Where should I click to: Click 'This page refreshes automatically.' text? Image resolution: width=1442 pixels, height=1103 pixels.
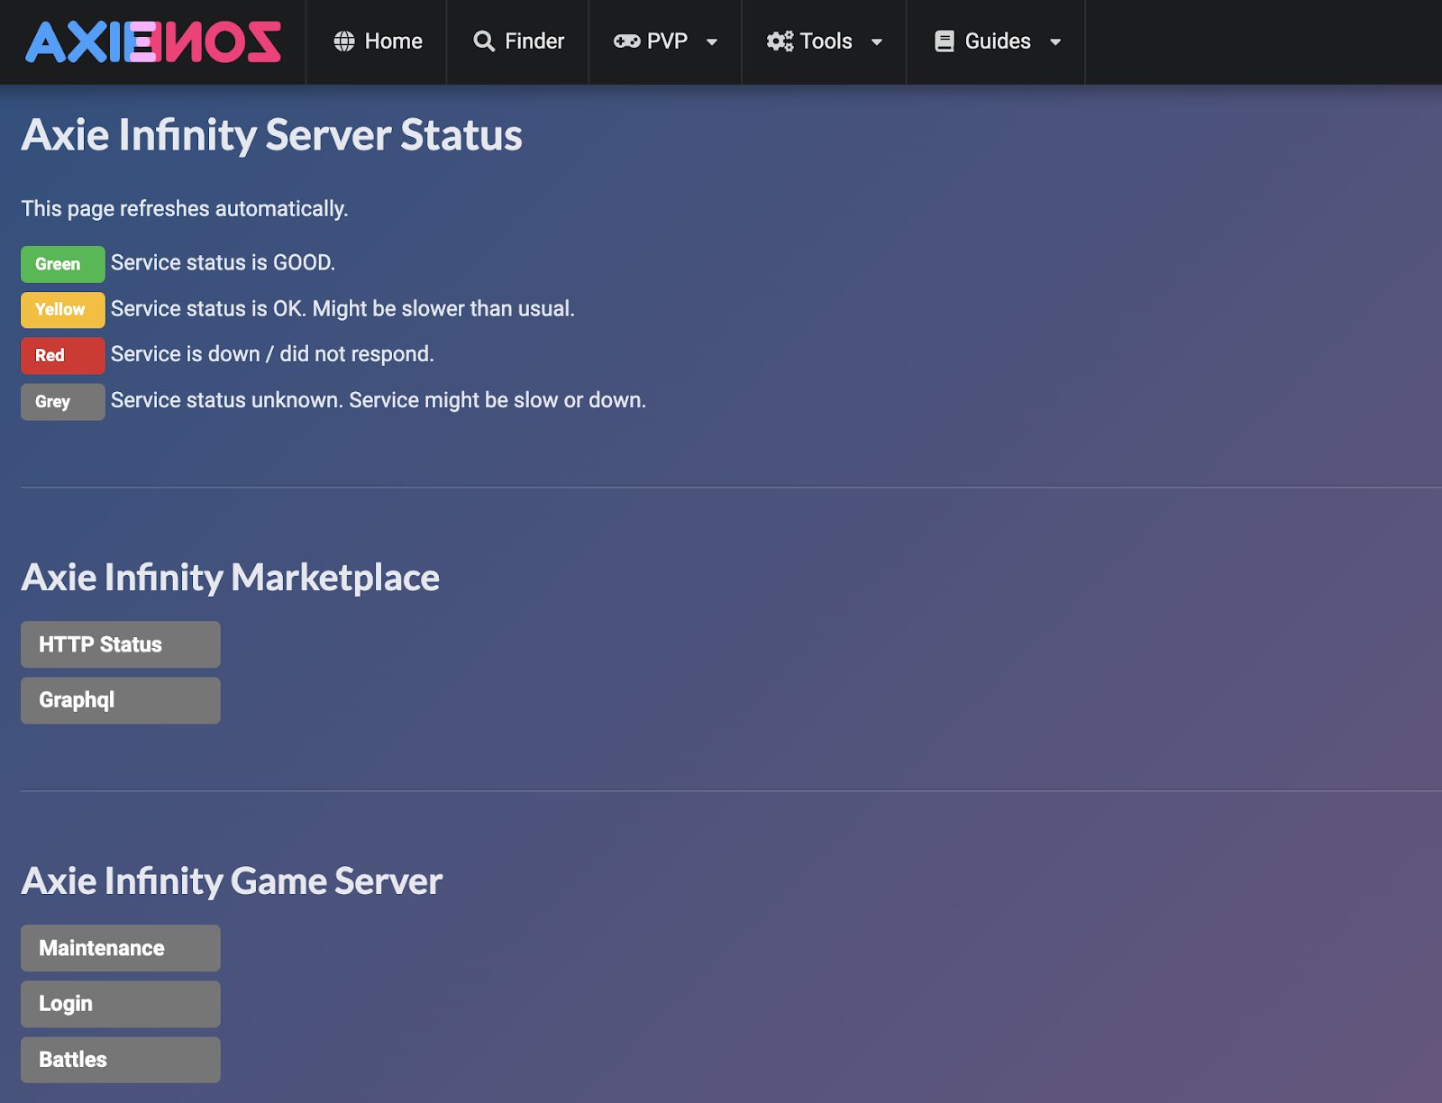pyautogui.click(x=185, y=209)
